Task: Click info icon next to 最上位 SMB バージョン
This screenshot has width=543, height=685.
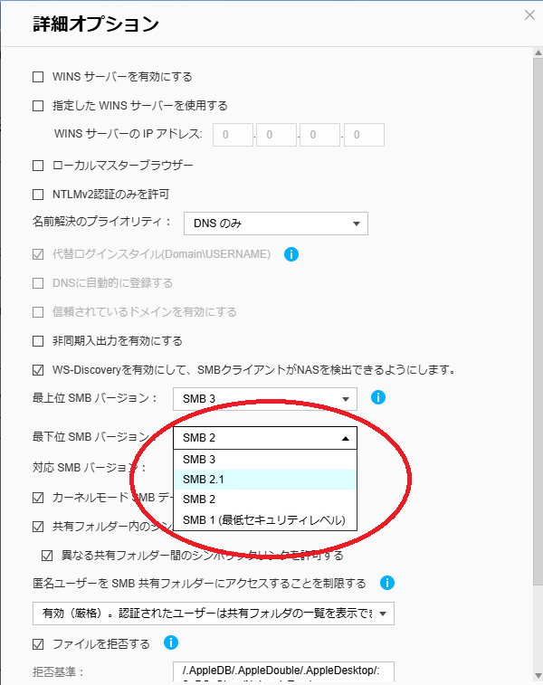Action: (x=378, y=397)
